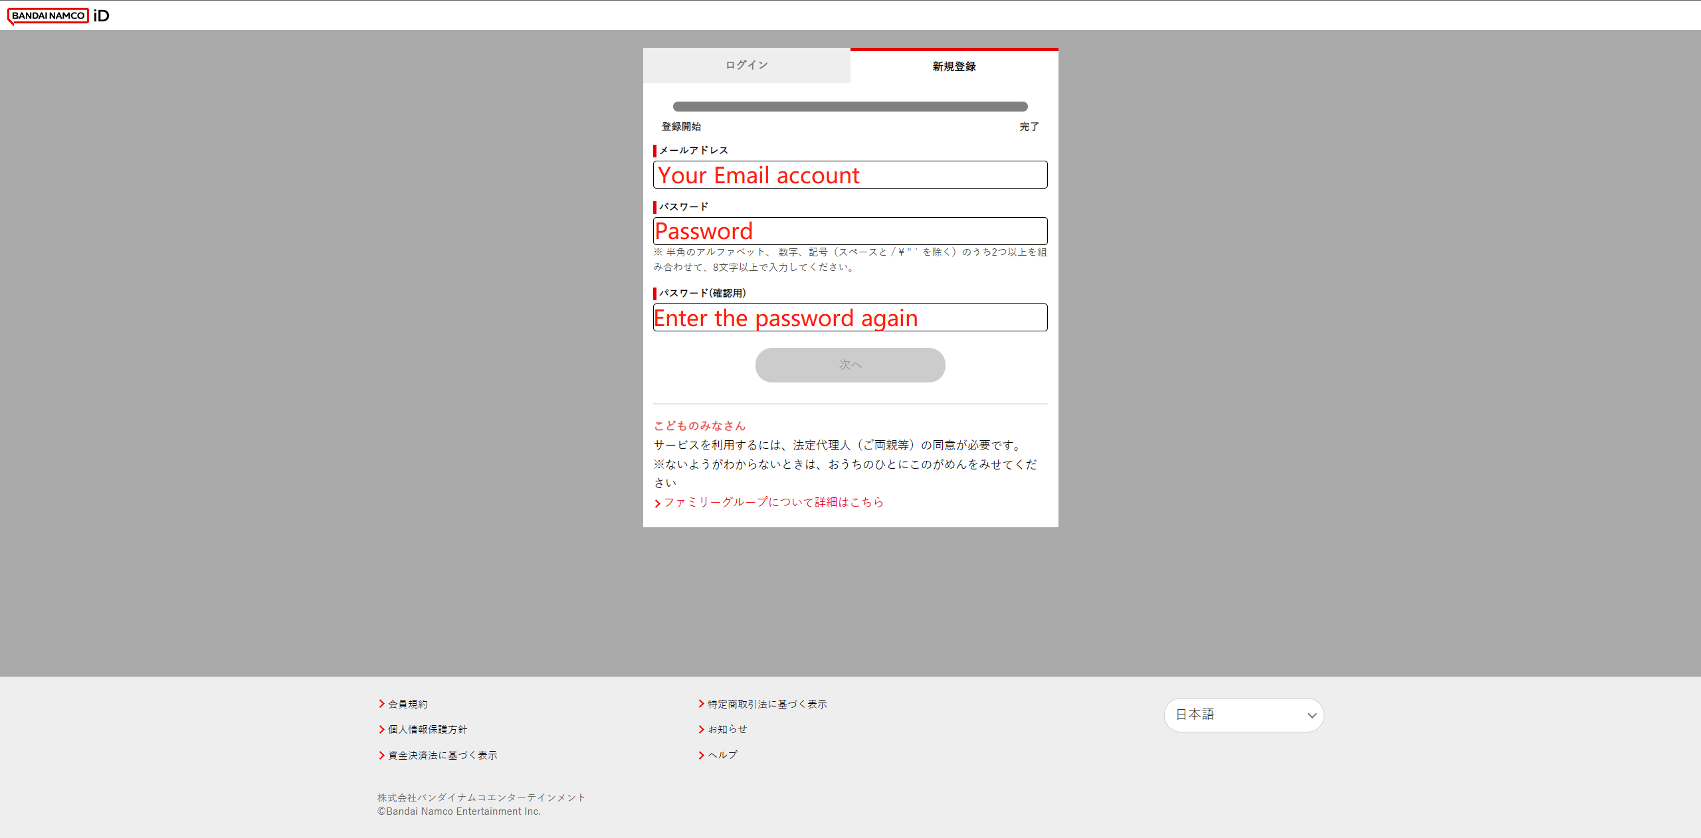This screenshot has width=1701, height=838.
Task: Open the 個人情報保護方針 link
Action: pos(427,729)
